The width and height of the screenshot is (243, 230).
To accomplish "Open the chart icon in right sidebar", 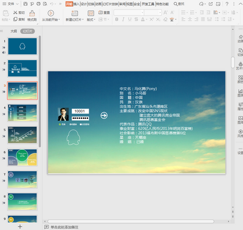I will point(241,91).
